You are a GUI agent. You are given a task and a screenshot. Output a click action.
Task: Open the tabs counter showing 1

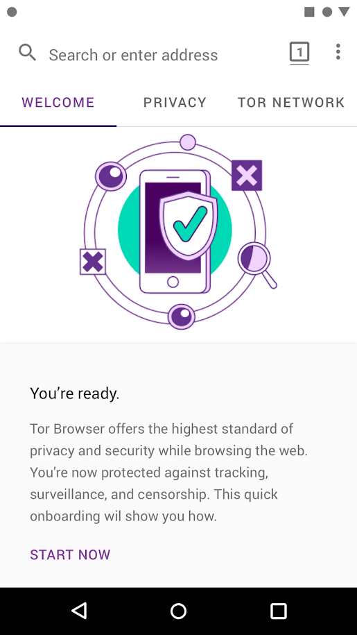coord(299,53)
